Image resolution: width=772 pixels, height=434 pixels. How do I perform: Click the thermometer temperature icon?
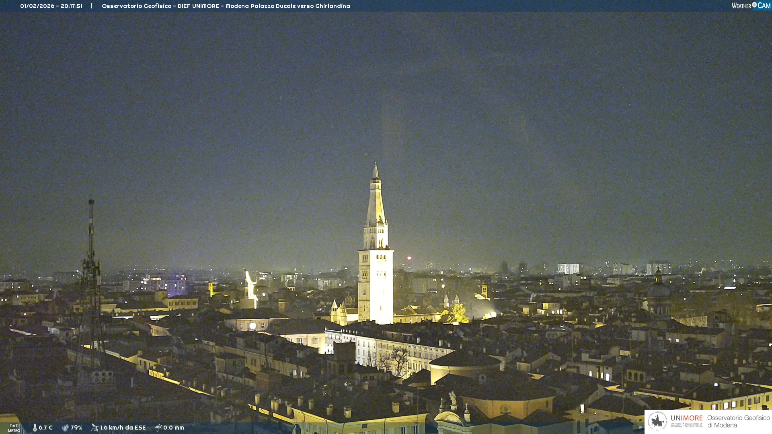point(35,428)
